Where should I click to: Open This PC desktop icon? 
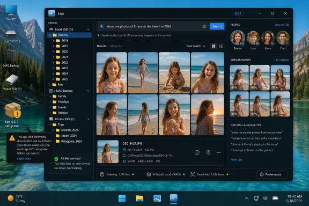point(11,13)
